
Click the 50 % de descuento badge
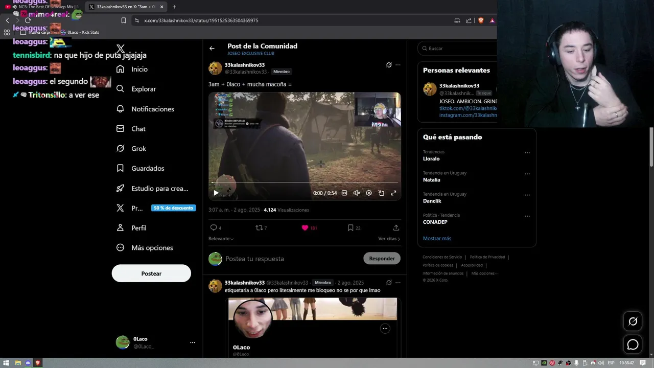[x=173, y=208]
